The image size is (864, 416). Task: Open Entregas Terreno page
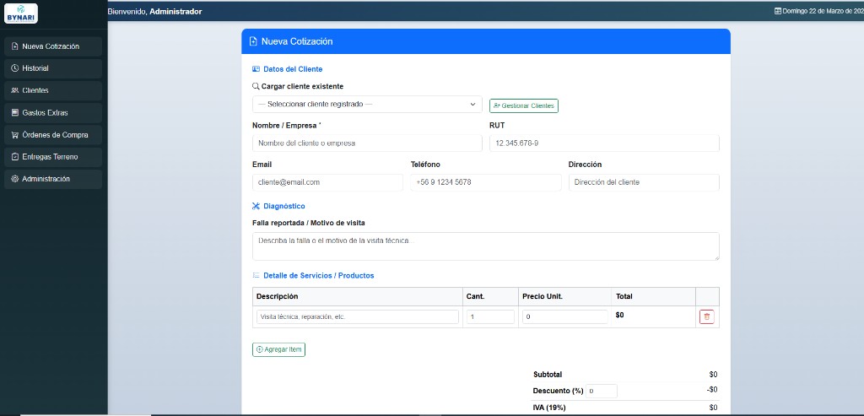point(52,157)
